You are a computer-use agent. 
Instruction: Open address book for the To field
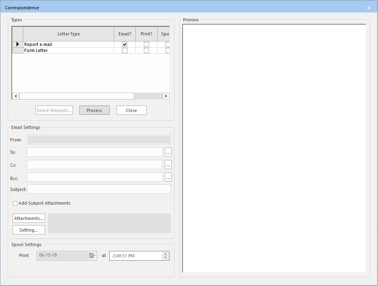pyautogui.click(x=168, y=152)
